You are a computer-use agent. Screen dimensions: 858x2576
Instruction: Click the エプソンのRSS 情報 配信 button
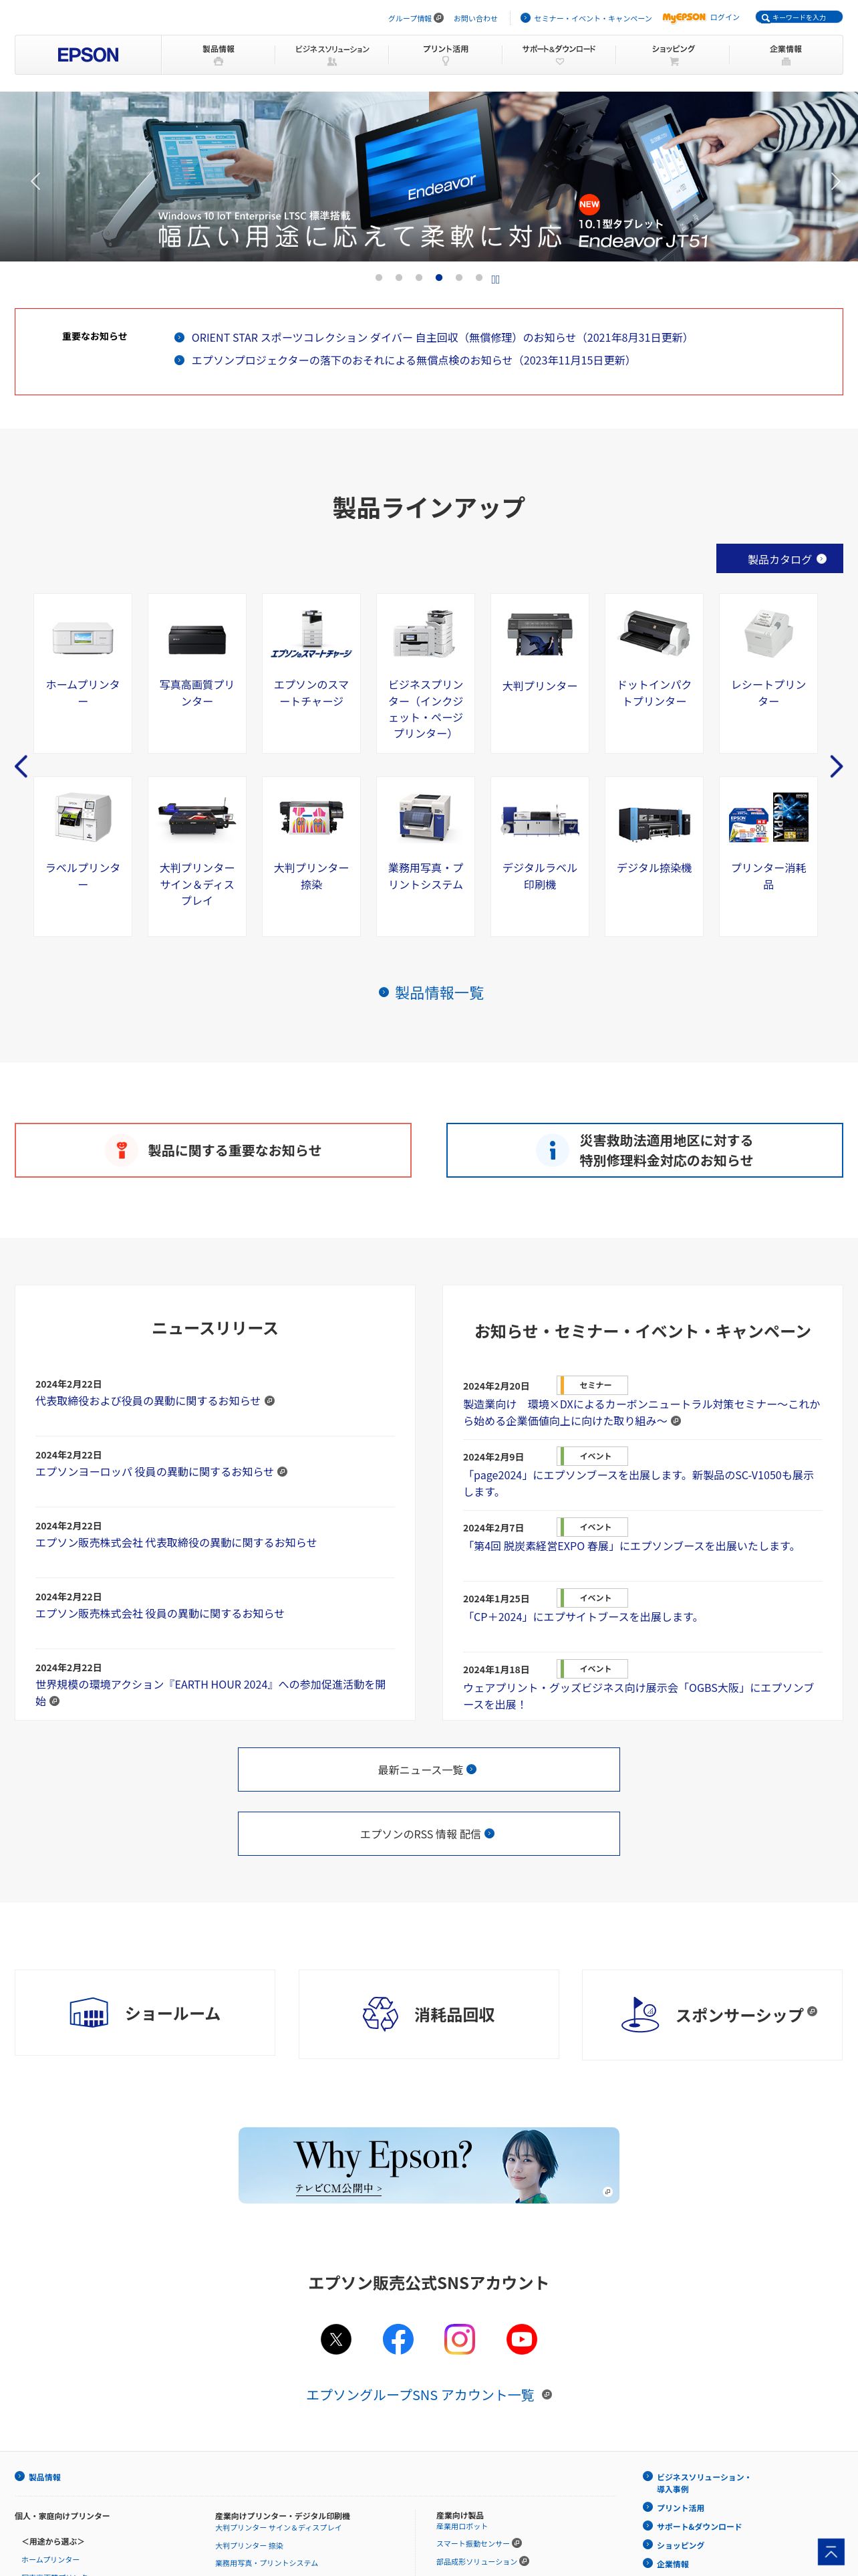428,1833
